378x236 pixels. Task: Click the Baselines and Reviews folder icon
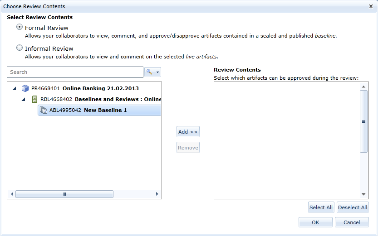coord(34,99)
